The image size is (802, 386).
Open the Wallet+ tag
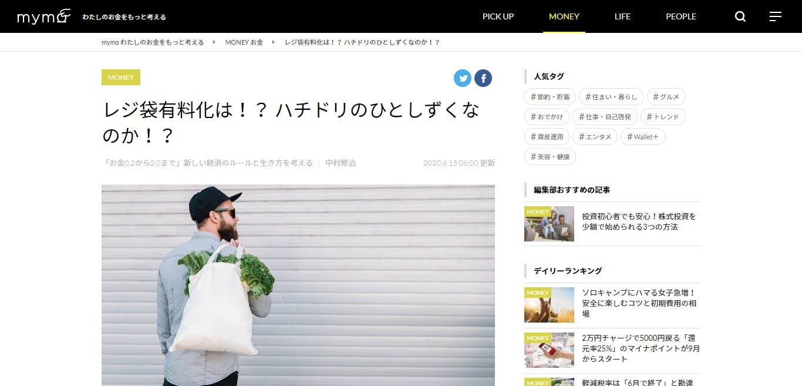click(x=643, y=137)
